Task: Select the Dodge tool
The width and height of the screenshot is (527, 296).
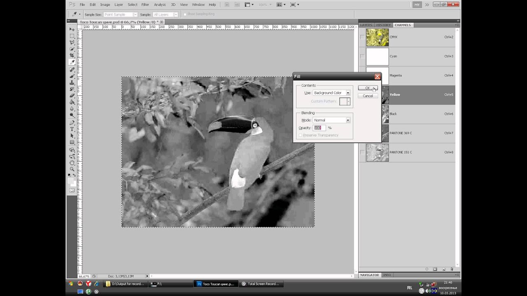Action: (72, 115)
